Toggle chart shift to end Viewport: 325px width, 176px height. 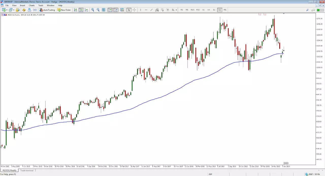pyautogui.click(x=116, y=10)
